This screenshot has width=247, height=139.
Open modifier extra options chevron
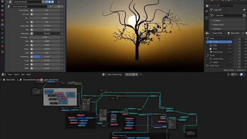55,2
